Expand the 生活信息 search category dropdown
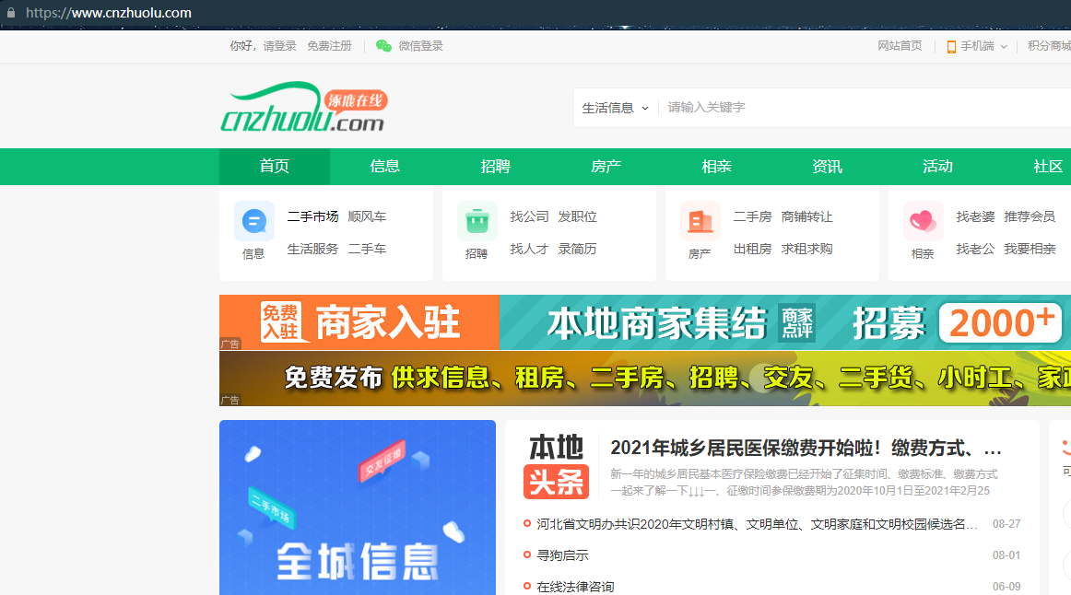The width and height of the screenshot is (1071, 595). [616, 108]
